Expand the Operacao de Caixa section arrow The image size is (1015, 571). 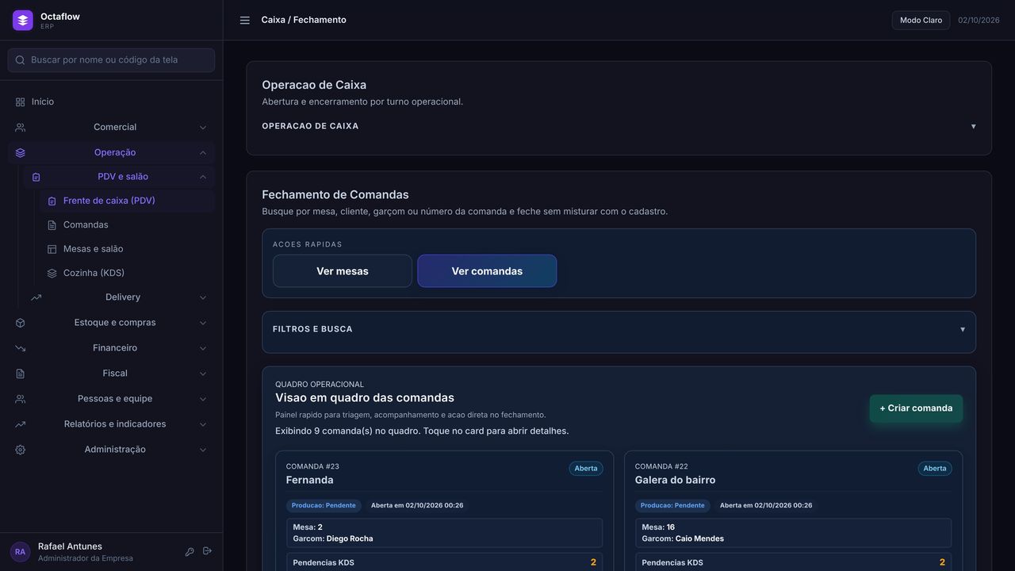click(973, 126)
